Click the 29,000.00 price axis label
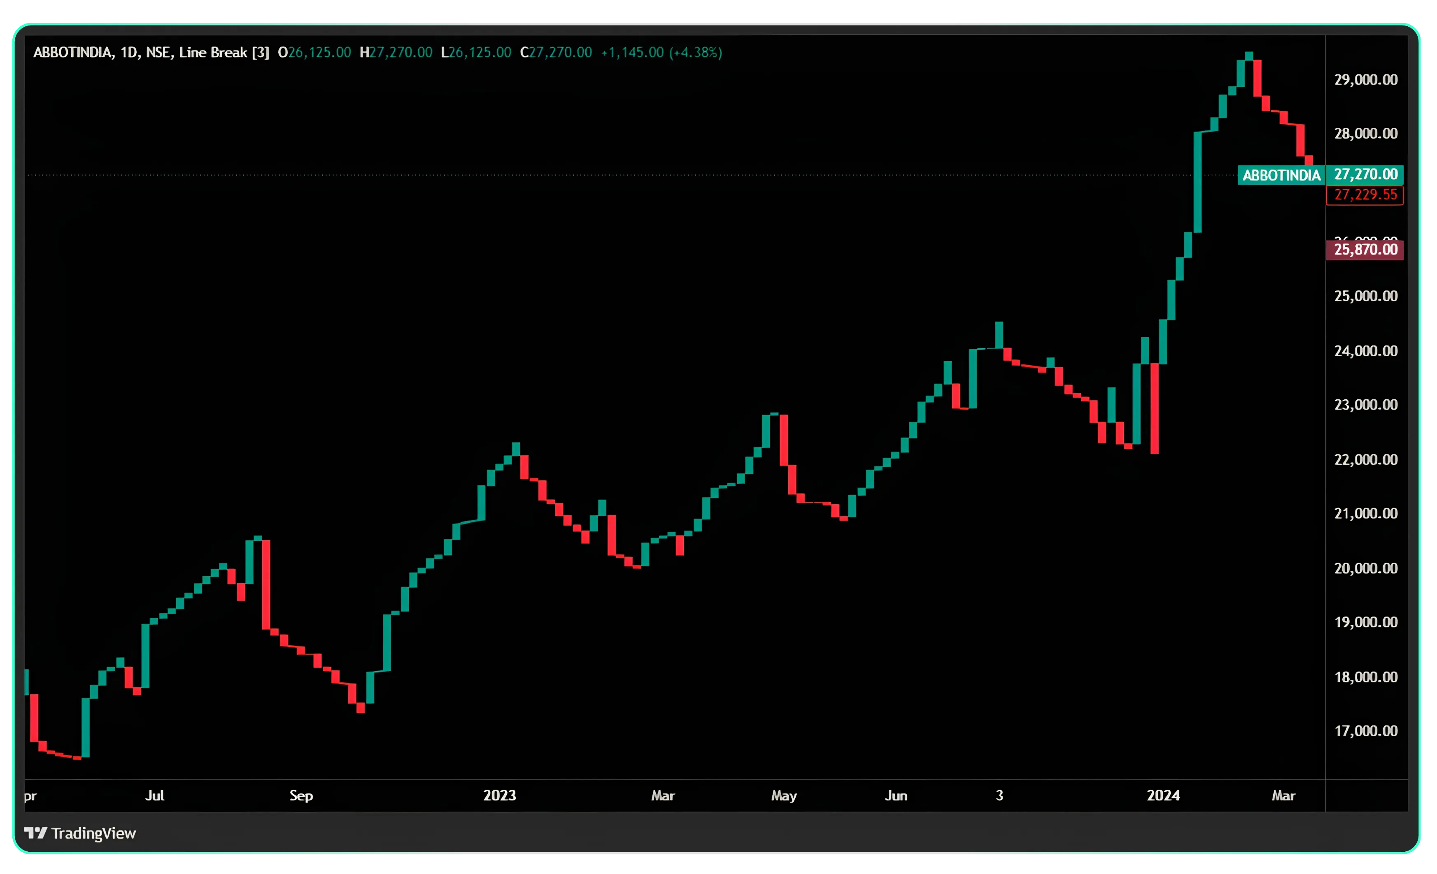The image size is (1437, 874). click(x=1366, y=80)
